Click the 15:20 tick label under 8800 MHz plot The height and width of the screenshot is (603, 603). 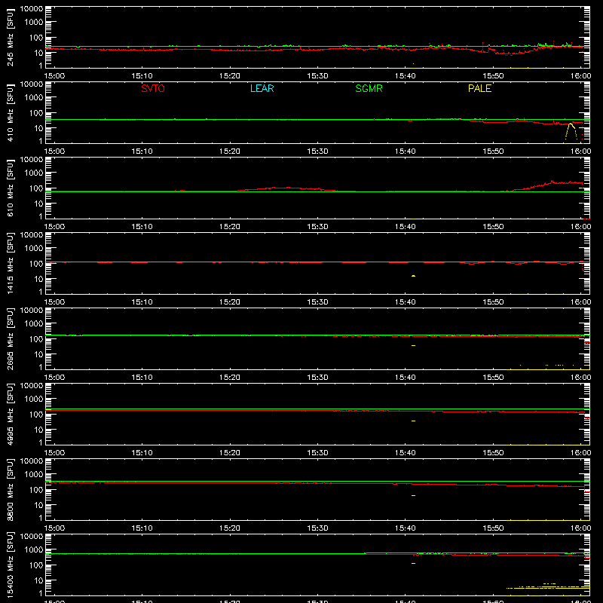(x=230, y=528)
